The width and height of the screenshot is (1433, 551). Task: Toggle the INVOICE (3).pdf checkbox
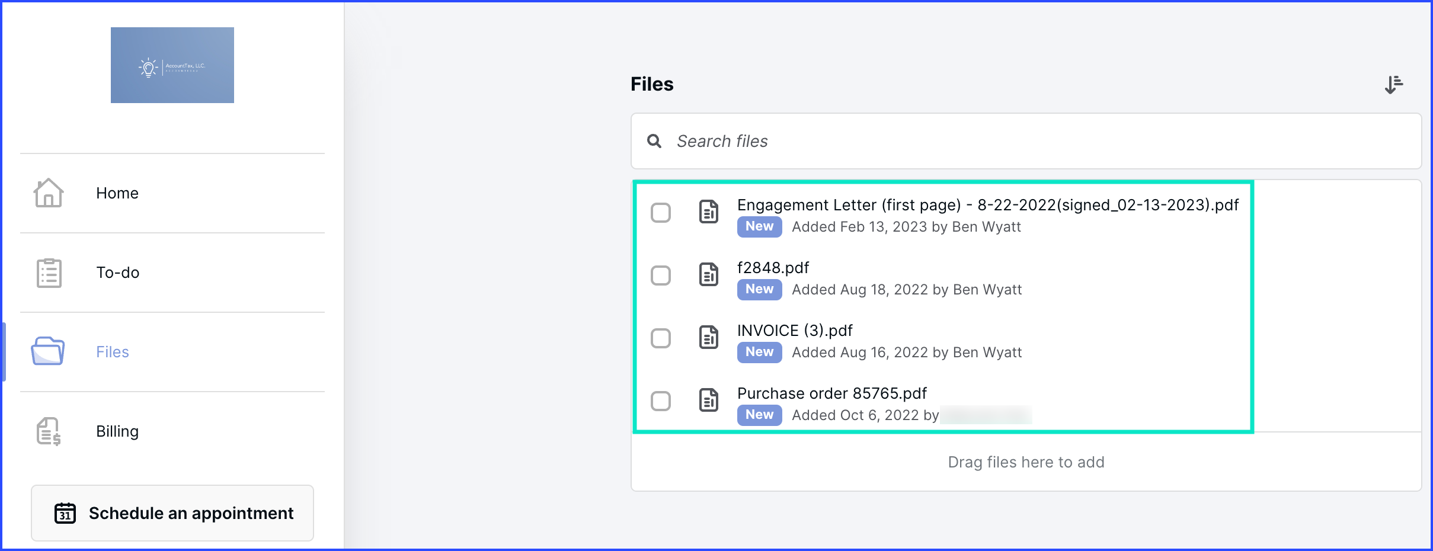(661, 338)
